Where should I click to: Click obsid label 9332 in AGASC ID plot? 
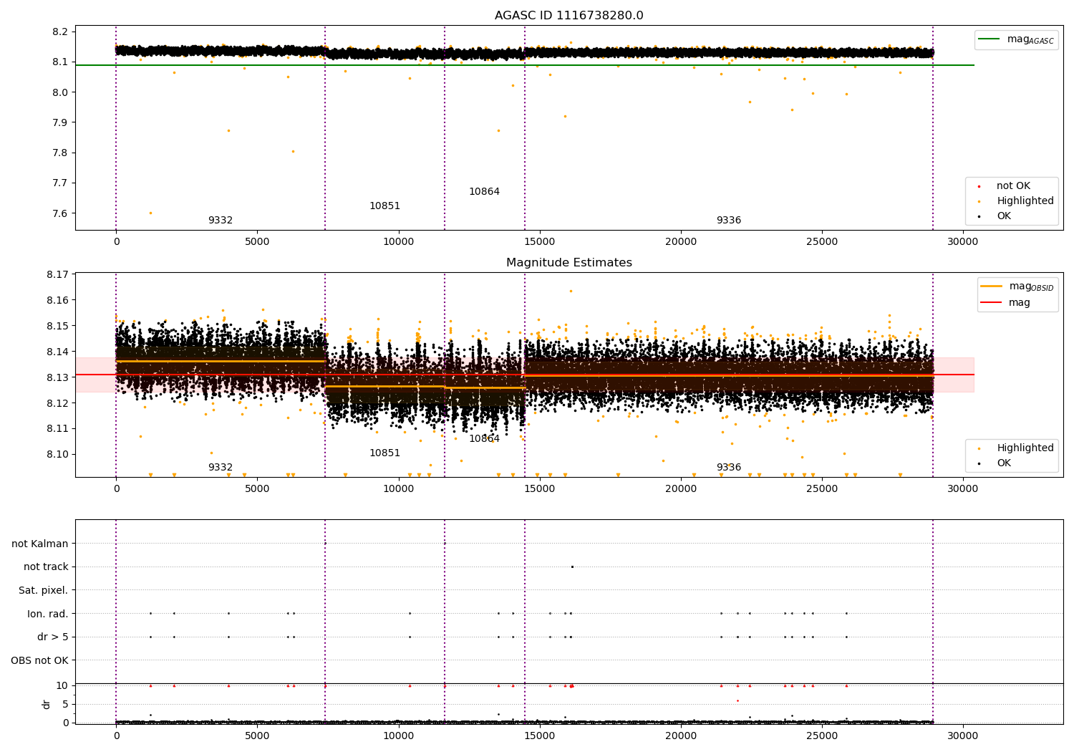[x=221, y=221]
